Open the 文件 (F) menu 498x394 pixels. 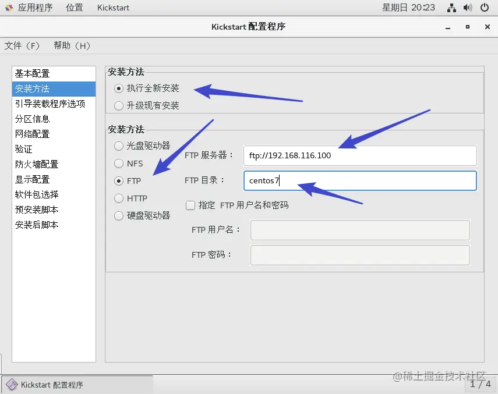tap(22, 45)
